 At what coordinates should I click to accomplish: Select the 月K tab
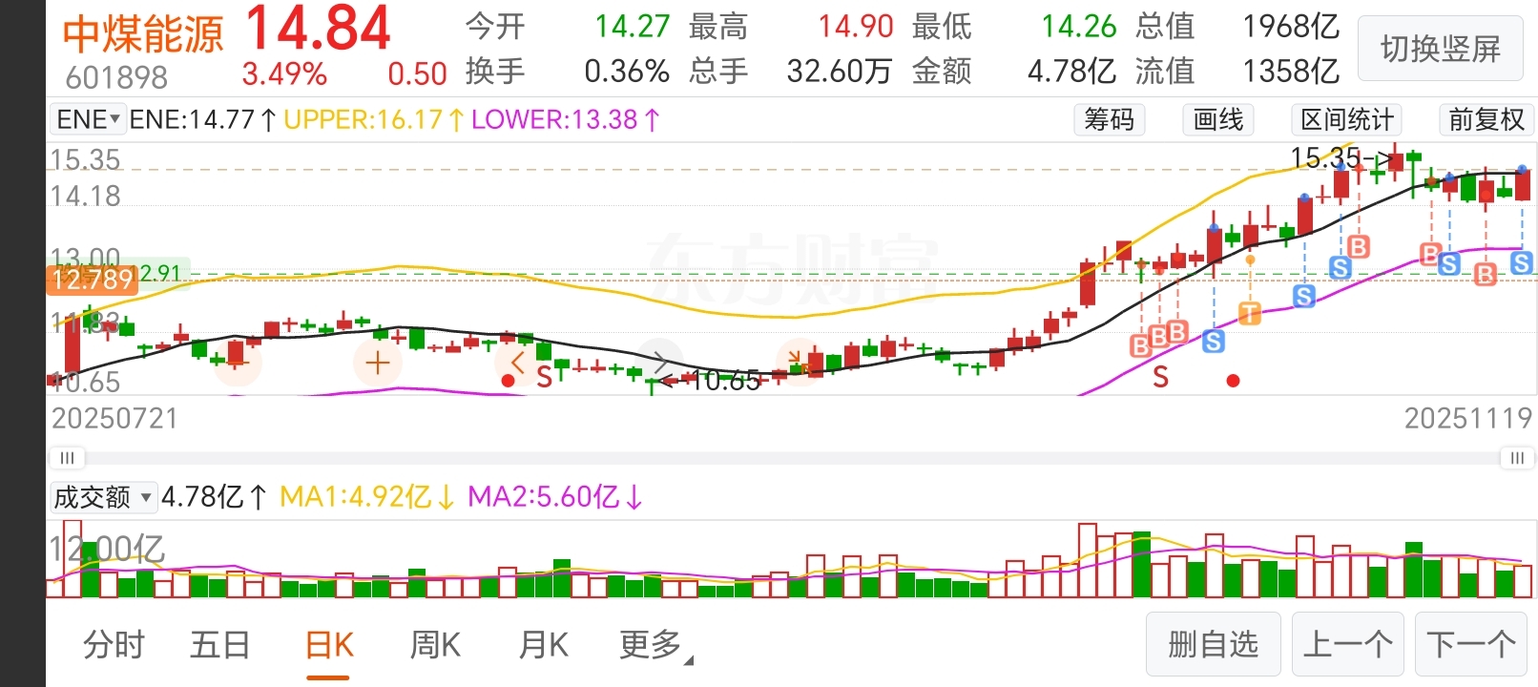pos(543,646)
